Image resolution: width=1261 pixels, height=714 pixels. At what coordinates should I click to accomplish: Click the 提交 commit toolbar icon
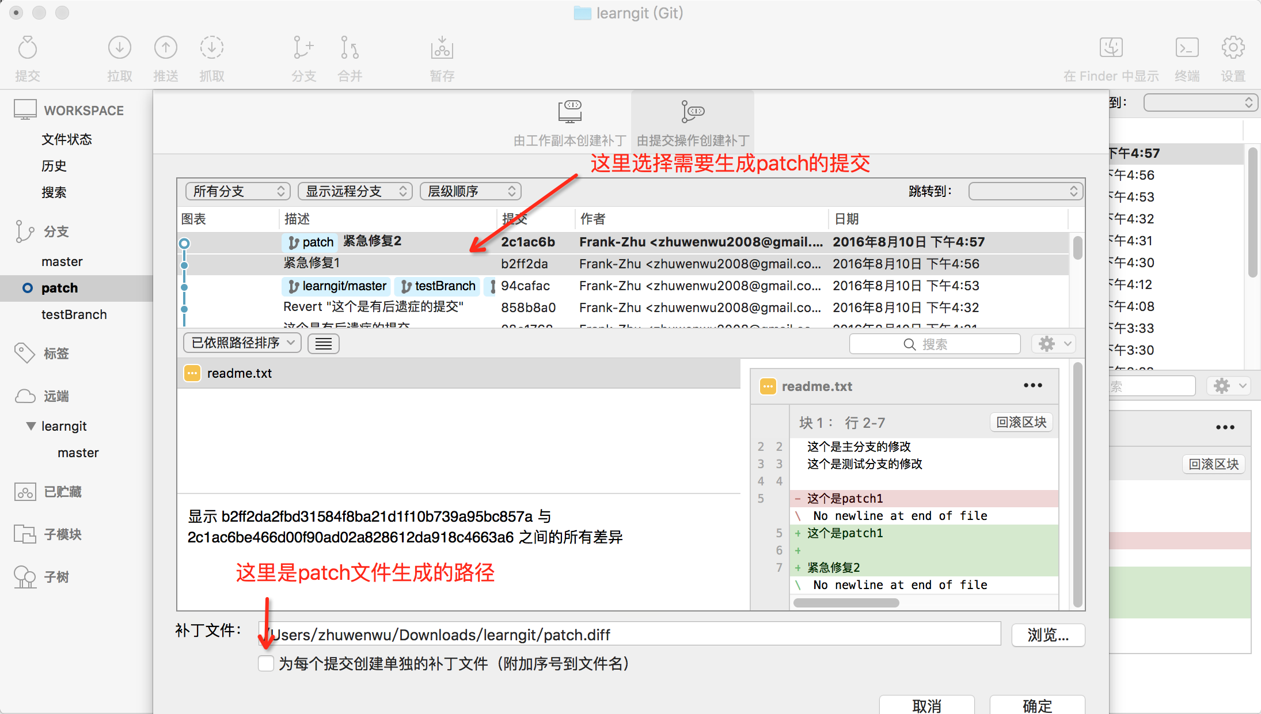[27, 48]
